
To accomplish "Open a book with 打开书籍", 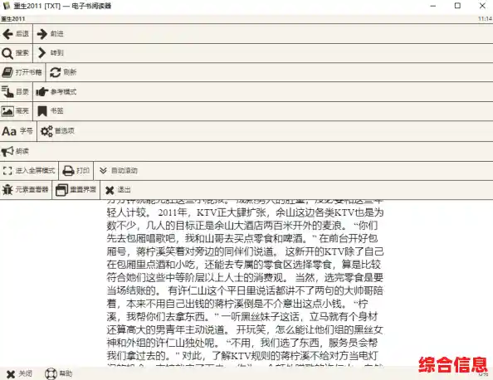I will click(22, 72).
